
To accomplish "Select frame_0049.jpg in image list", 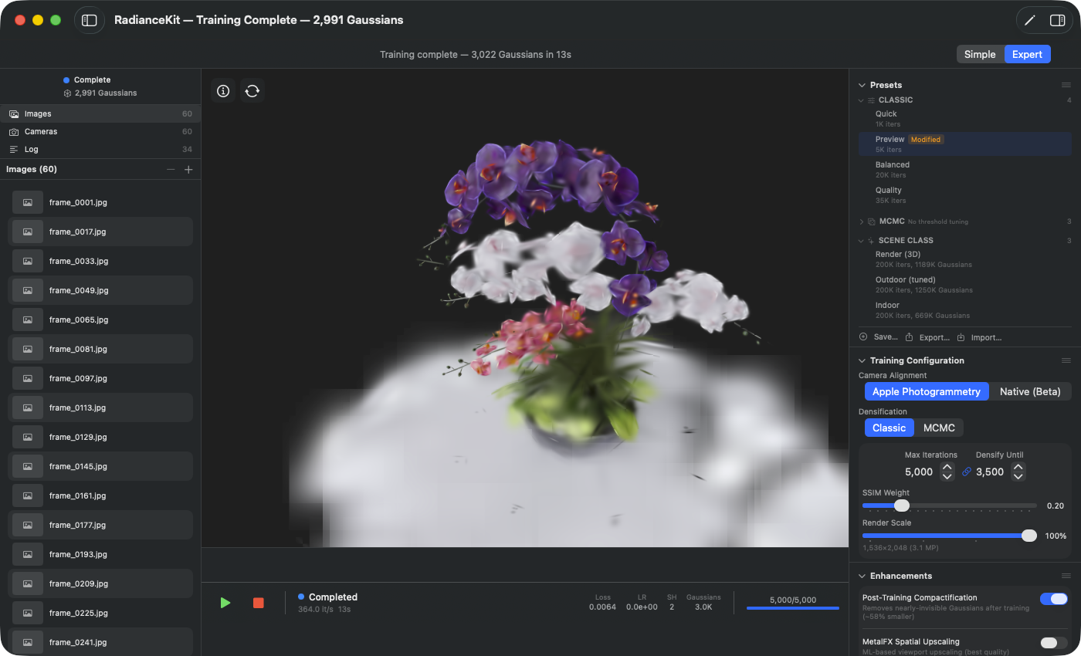I will (x=100, y=290).
